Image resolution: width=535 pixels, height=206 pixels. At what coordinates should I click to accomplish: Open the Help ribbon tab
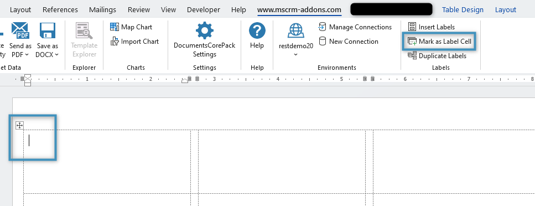pos(238,9)
